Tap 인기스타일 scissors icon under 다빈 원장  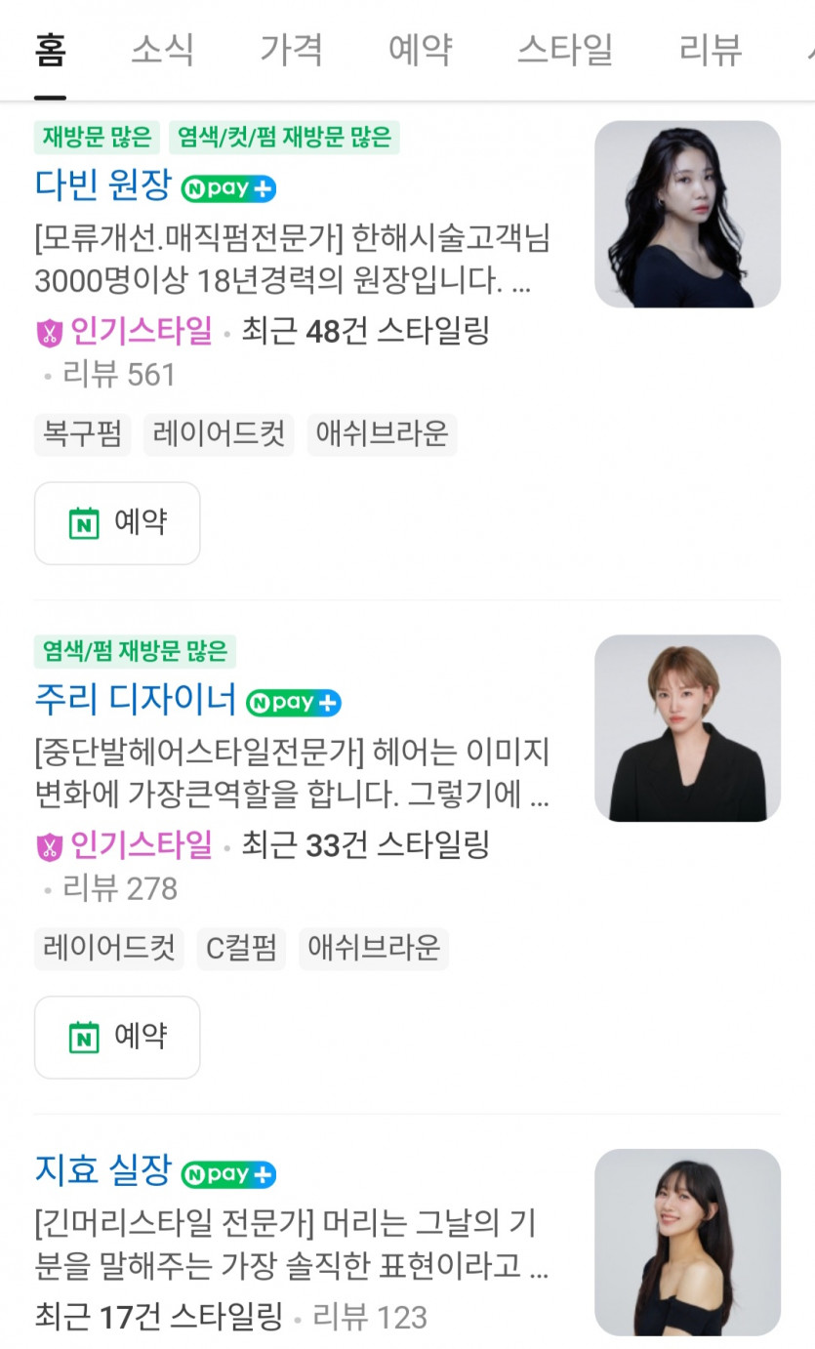49,334
